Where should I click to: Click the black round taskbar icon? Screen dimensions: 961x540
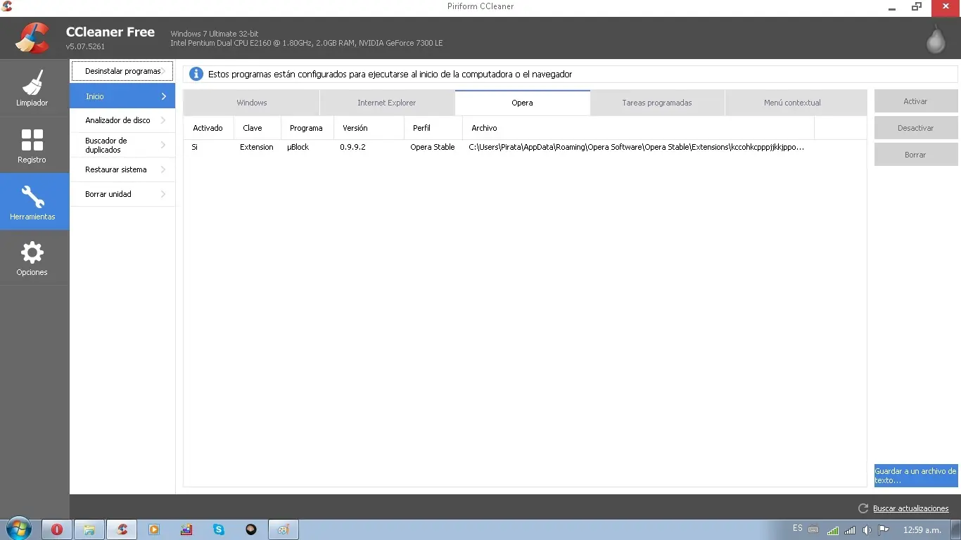251,529
